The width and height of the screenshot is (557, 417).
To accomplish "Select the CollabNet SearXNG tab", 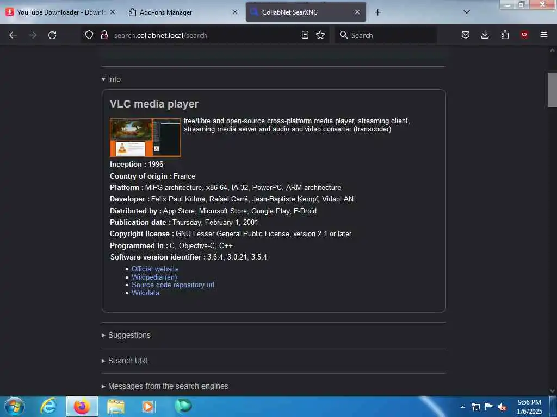I will click(306, 12).
